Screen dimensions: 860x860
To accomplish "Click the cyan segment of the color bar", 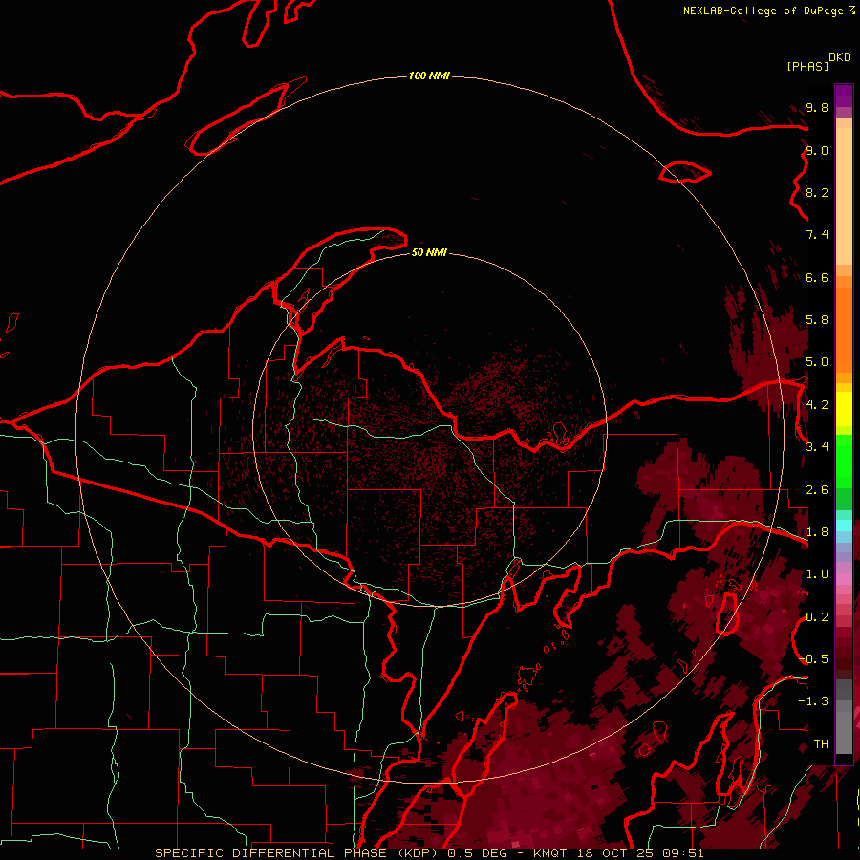I will click(x=844, y=526).
